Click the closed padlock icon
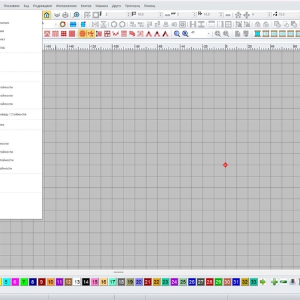This screenshot has width=300, height=300. click(258, 24)
